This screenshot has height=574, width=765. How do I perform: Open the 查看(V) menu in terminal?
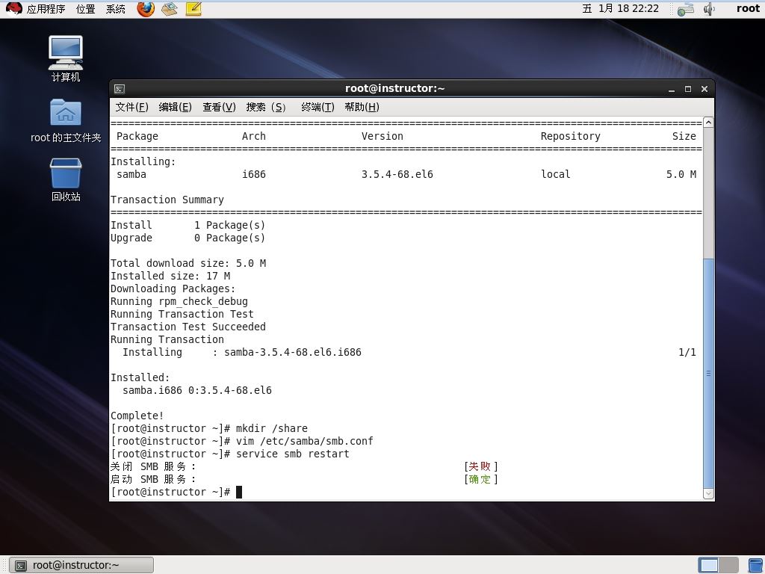(x=219, y=107)
